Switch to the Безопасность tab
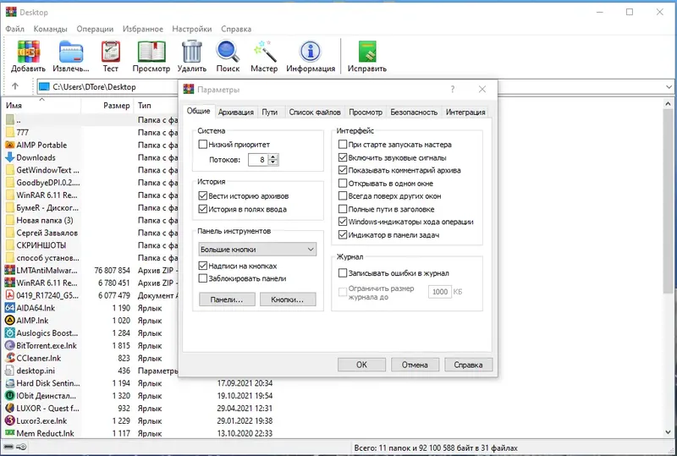677x456 pixels. pyautogui.click(x=414, y=112)
